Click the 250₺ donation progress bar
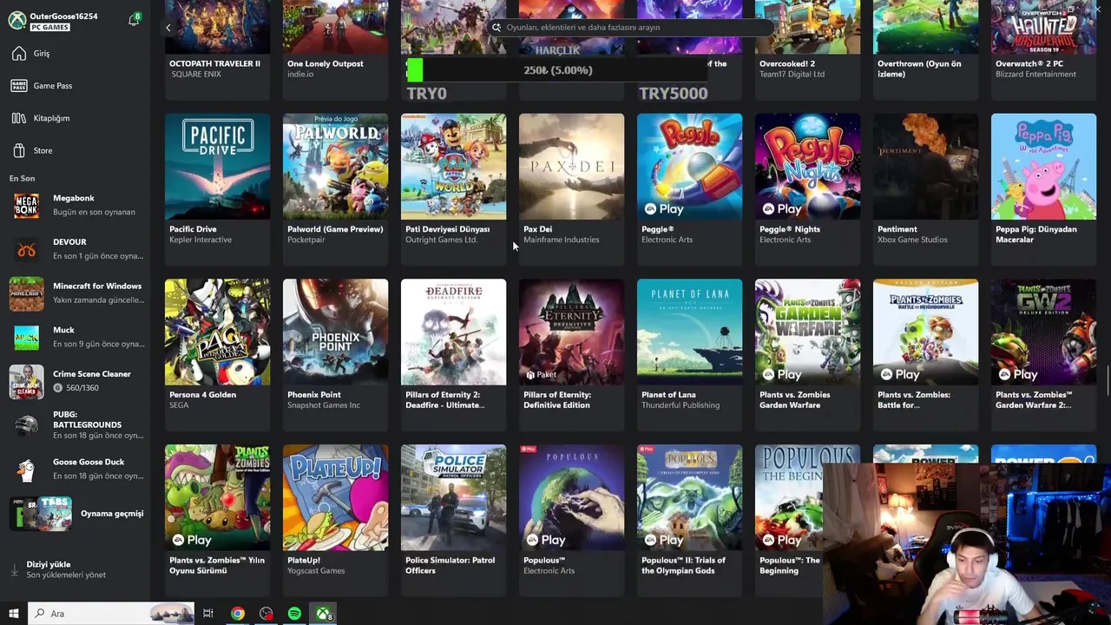Viewport: 1111px width, 625px height. click(557, 70)
